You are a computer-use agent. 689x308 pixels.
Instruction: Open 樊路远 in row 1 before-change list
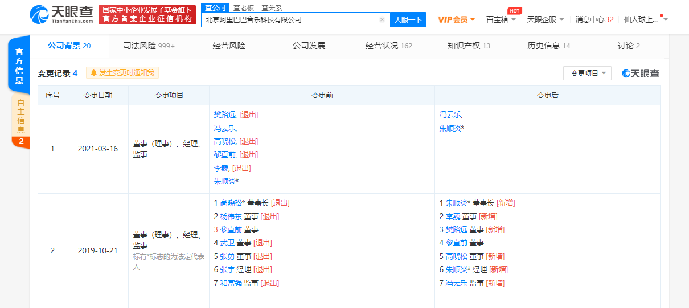225,114
